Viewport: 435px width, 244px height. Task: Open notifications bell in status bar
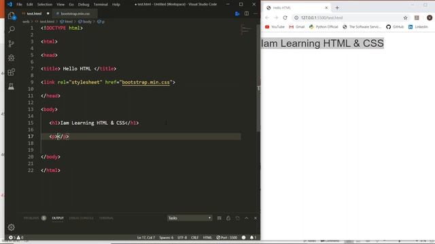(x=253, y=237)
